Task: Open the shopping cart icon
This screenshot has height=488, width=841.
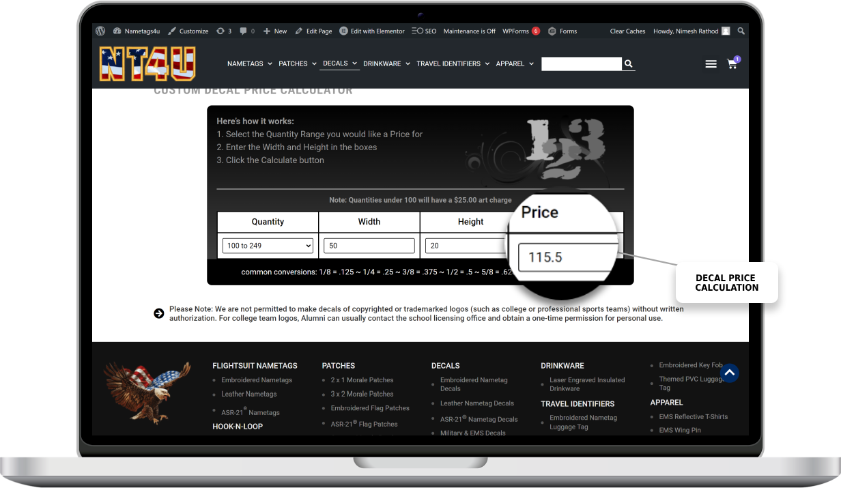Action: pos(732,64)
